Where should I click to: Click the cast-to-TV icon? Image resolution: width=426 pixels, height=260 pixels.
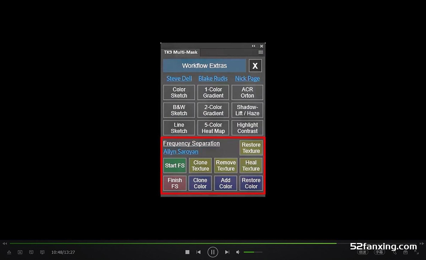31,252
